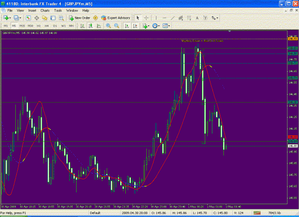Image resolution: width=299 pixels, height=217 pixels.
Task: Minimize the inner chart window
Action: (x=286, y=11)
